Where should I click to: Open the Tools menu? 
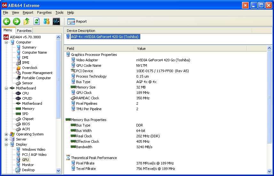pos(59,12)
